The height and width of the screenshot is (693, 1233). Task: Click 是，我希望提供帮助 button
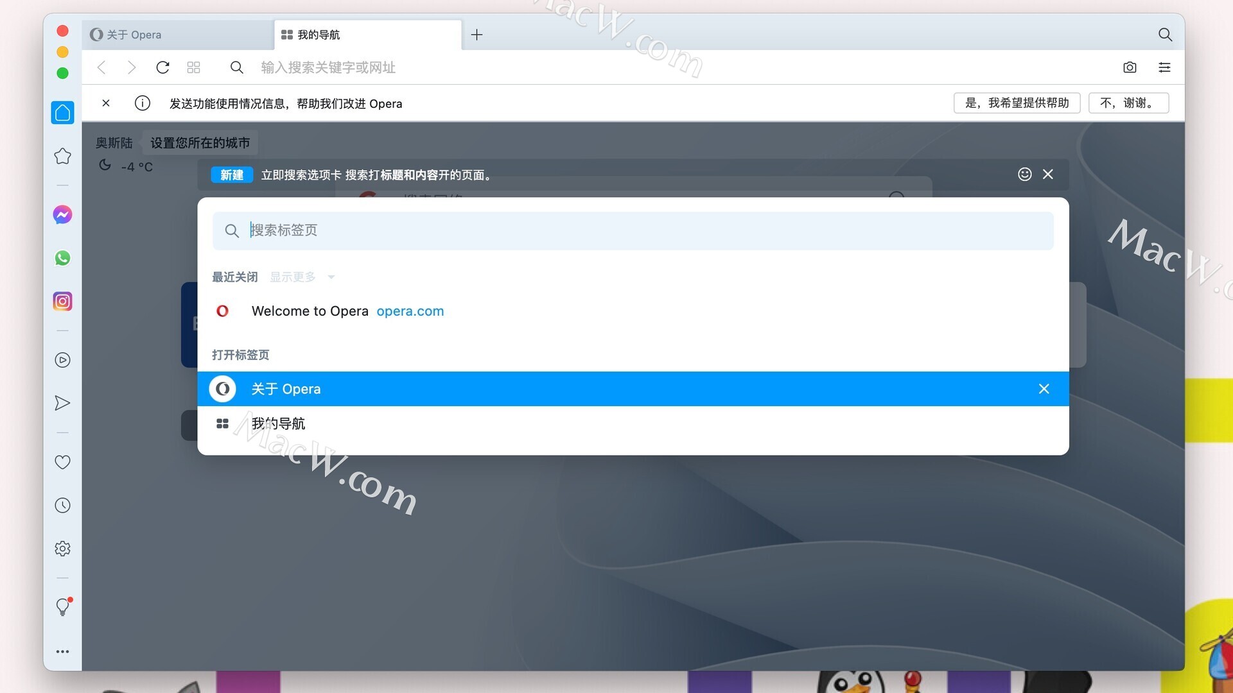coord(1017,103)
